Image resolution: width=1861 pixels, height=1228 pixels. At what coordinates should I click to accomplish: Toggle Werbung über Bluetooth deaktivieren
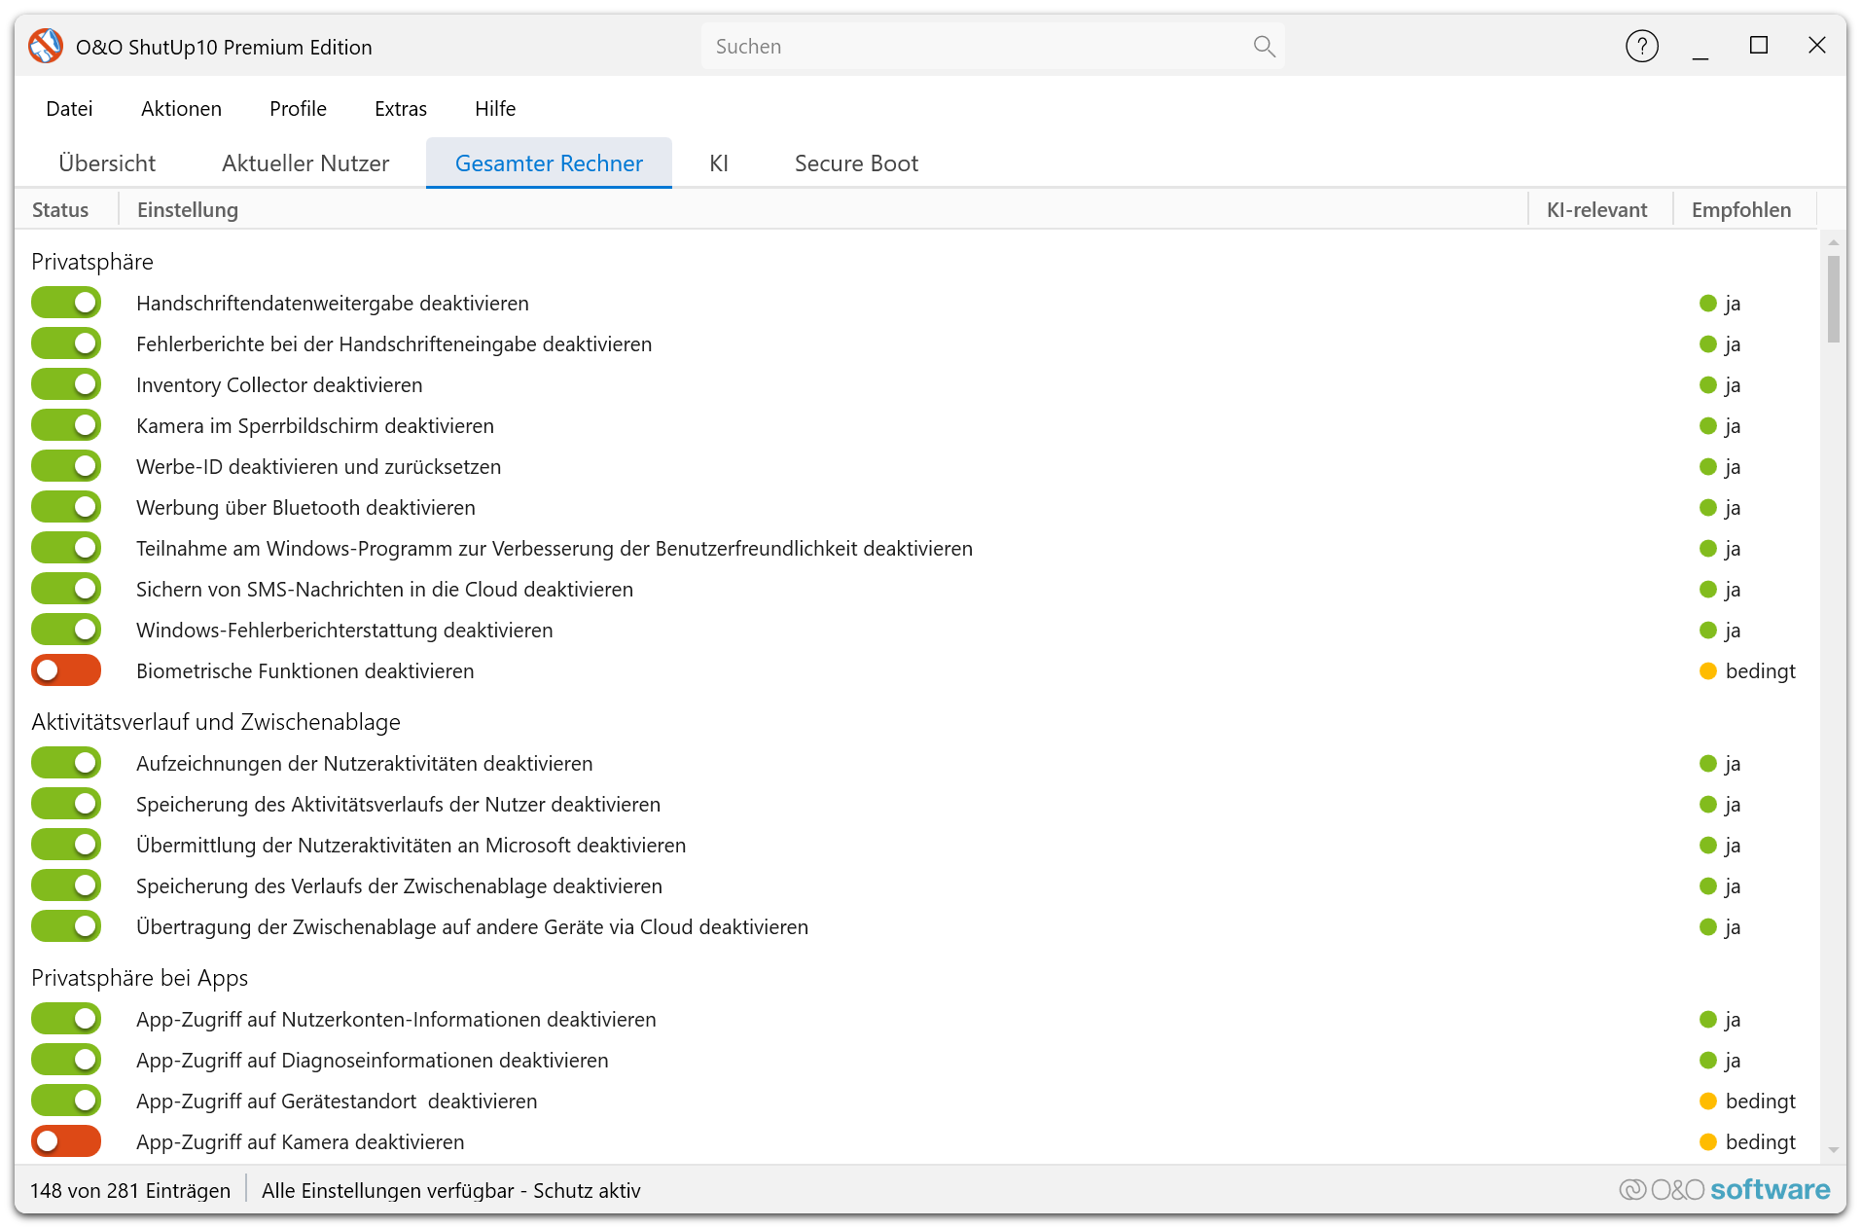click(x=66, y=507)
